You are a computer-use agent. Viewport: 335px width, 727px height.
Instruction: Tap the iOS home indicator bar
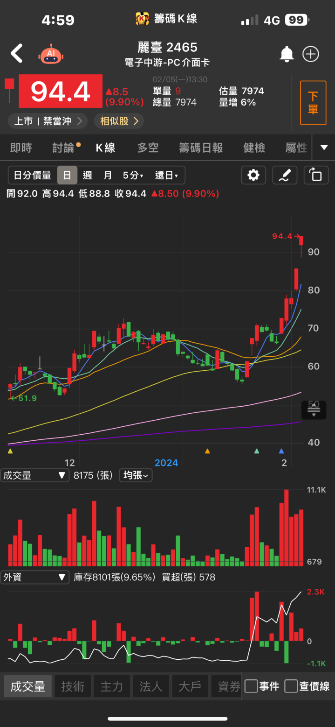pyautogui.click(x=168, y=719)
